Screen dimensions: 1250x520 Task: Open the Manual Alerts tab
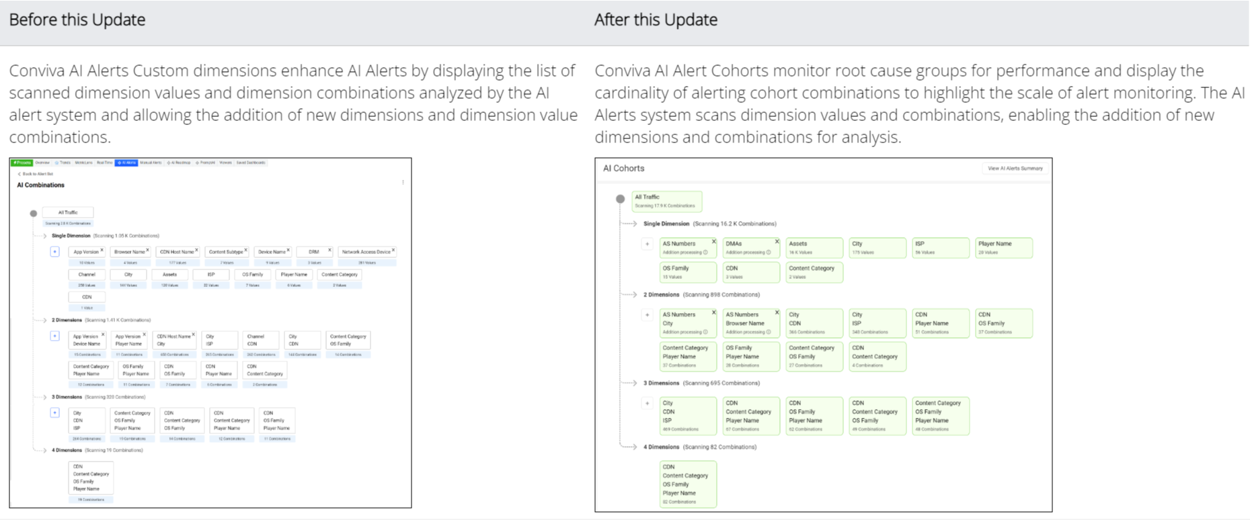pyautogui.click(x=151, y=163)
